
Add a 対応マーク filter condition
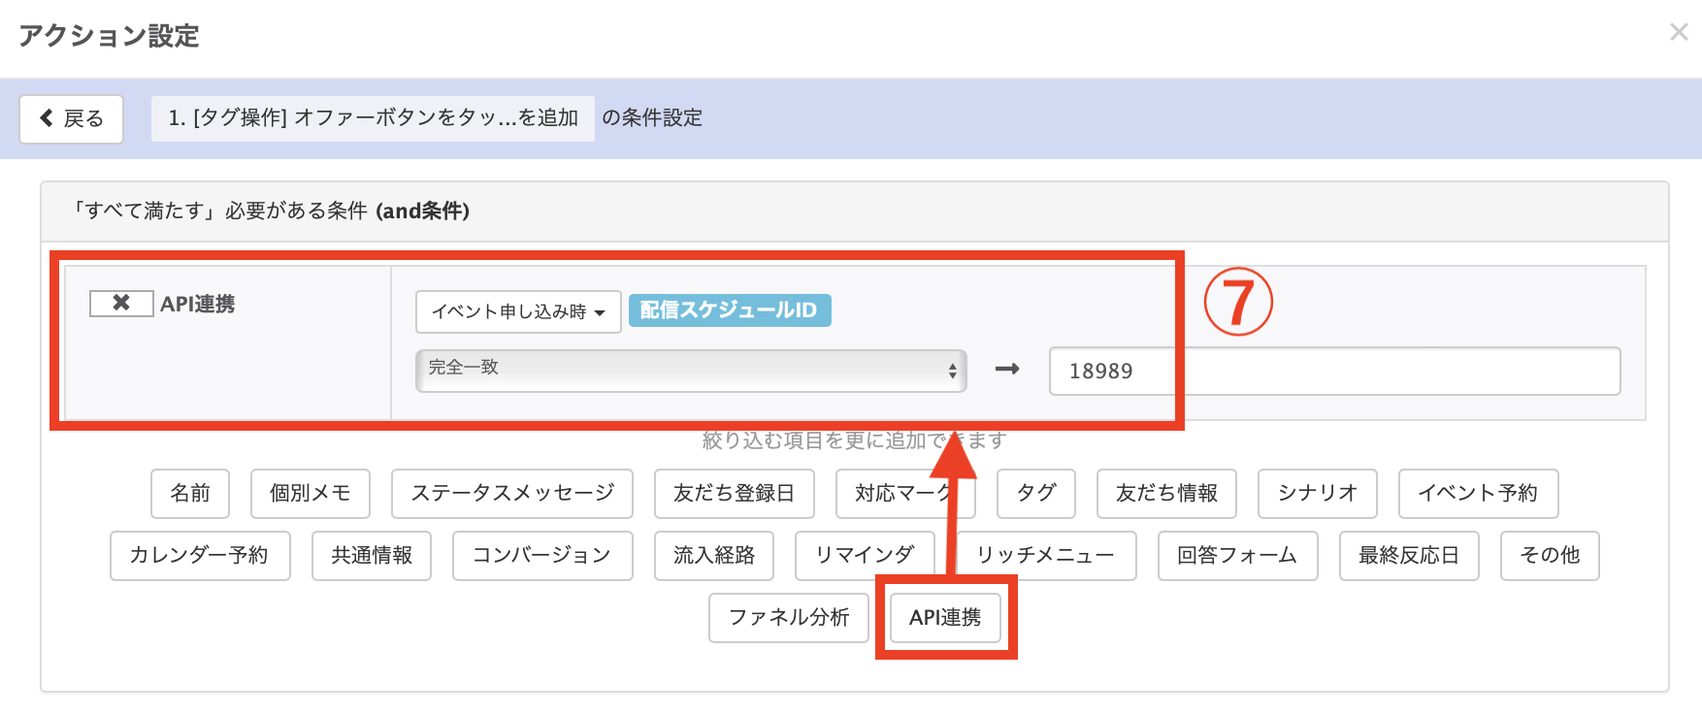point(905,493)
